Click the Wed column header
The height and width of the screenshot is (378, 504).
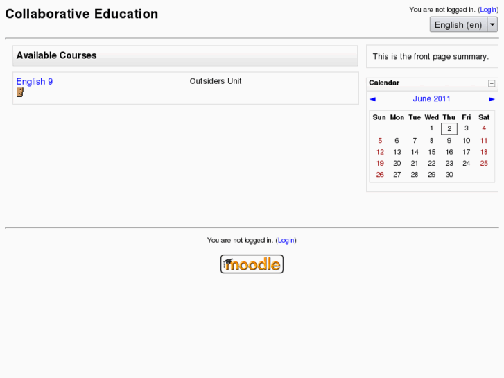pyautogui.click(x=432, y=117)
